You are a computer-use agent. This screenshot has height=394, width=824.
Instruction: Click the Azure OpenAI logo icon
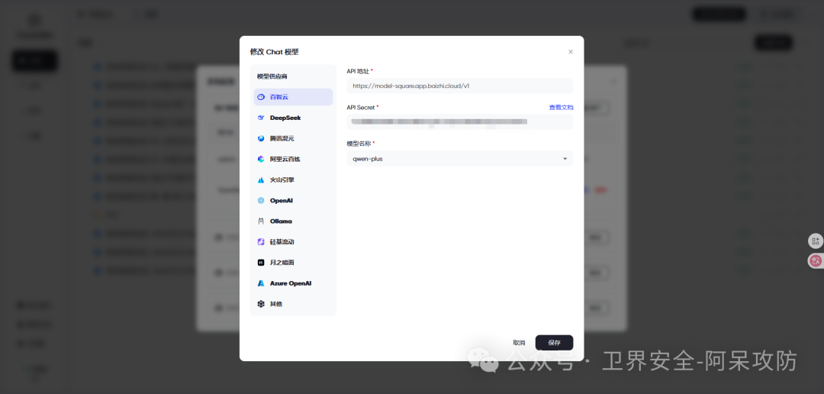[261, 283]
